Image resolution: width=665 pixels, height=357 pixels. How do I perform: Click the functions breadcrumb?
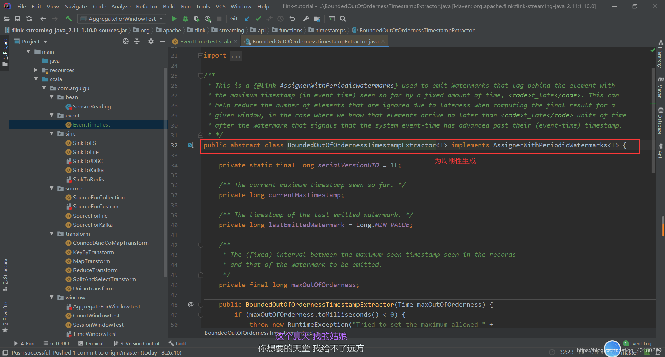tap(287, 30)
